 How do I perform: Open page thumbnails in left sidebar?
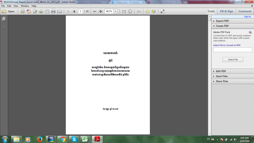tap(4, 19)
